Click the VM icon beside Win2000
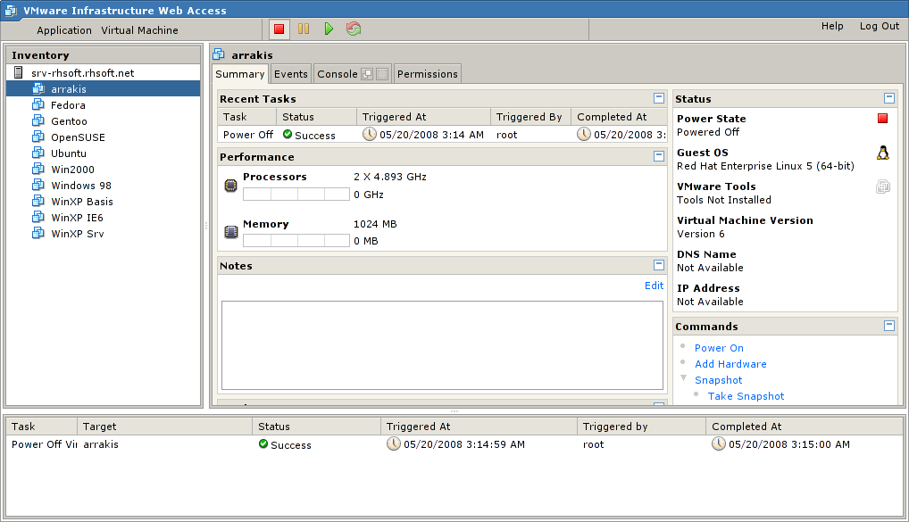Image resolution: width=909 pixels, height=522 pixels. click(x=38, y=170)
